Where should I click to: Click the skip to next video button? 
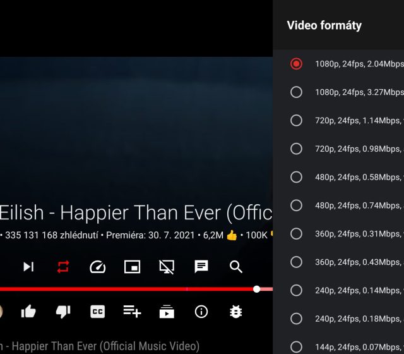[x=28, y=267]
